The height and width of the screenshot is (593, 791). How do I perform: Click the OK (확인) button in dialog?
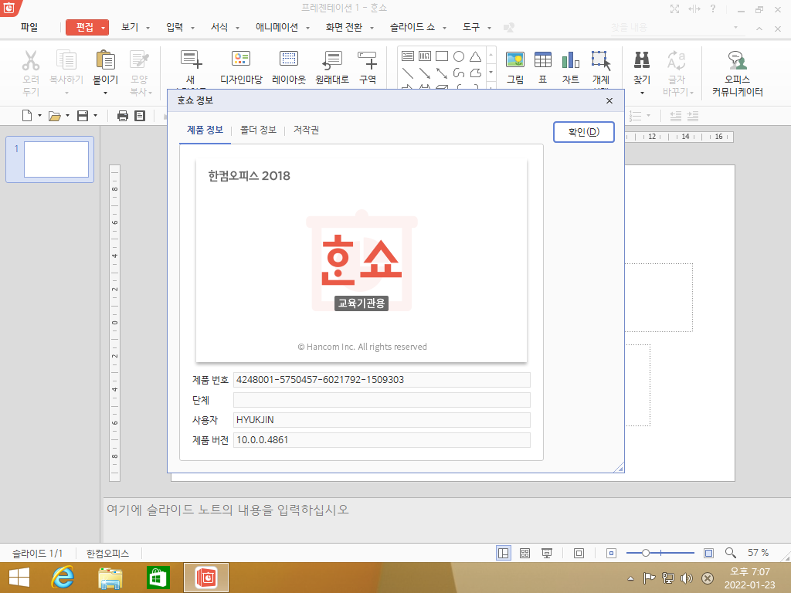(x=584, y=132)
